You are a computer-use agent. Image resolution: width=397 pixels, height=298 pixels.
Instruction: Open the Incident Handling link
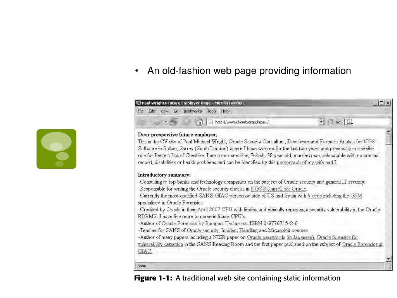click(239, 230)
